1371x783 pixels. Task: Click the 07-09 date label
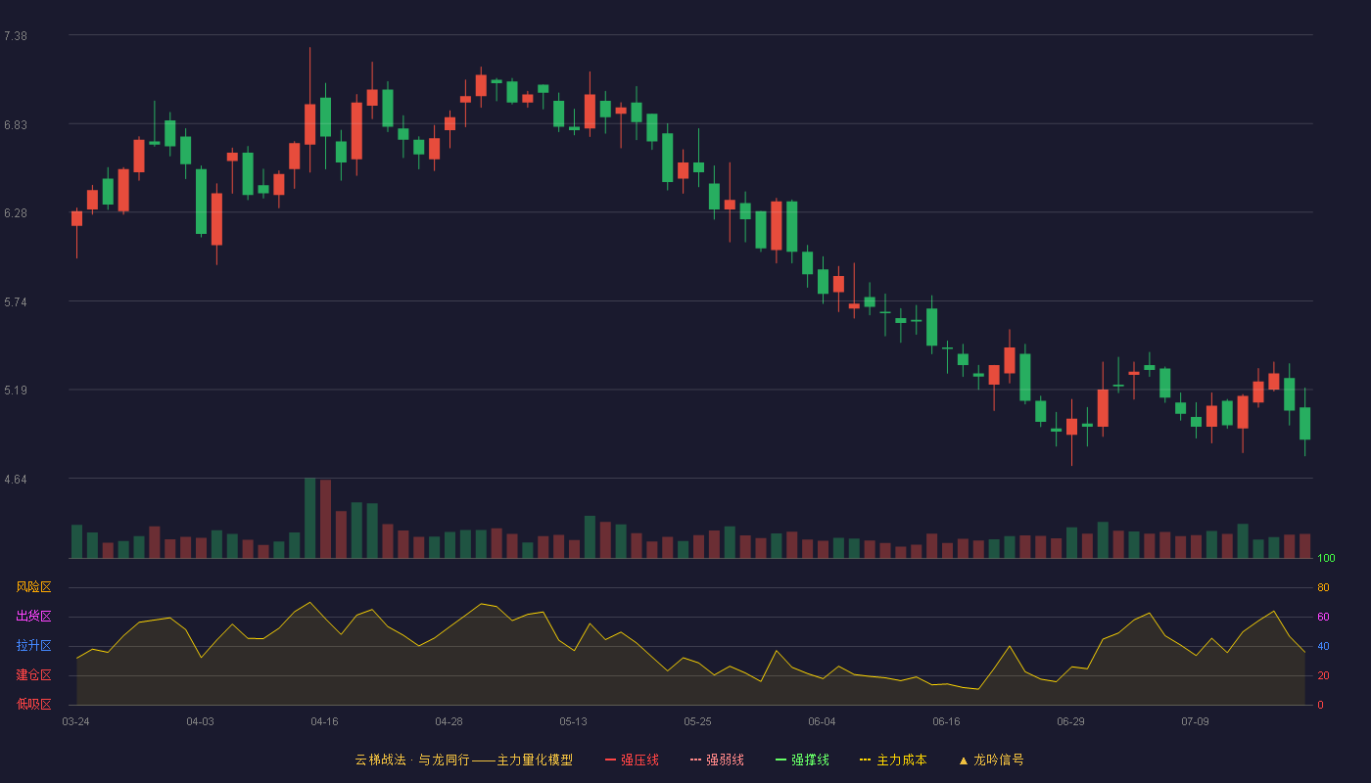point(1195,721)
